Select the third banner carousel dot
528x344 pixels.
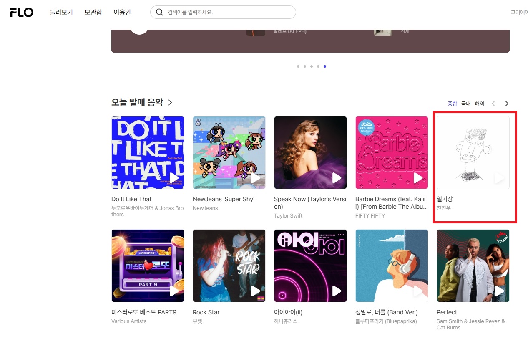(312, 66)
